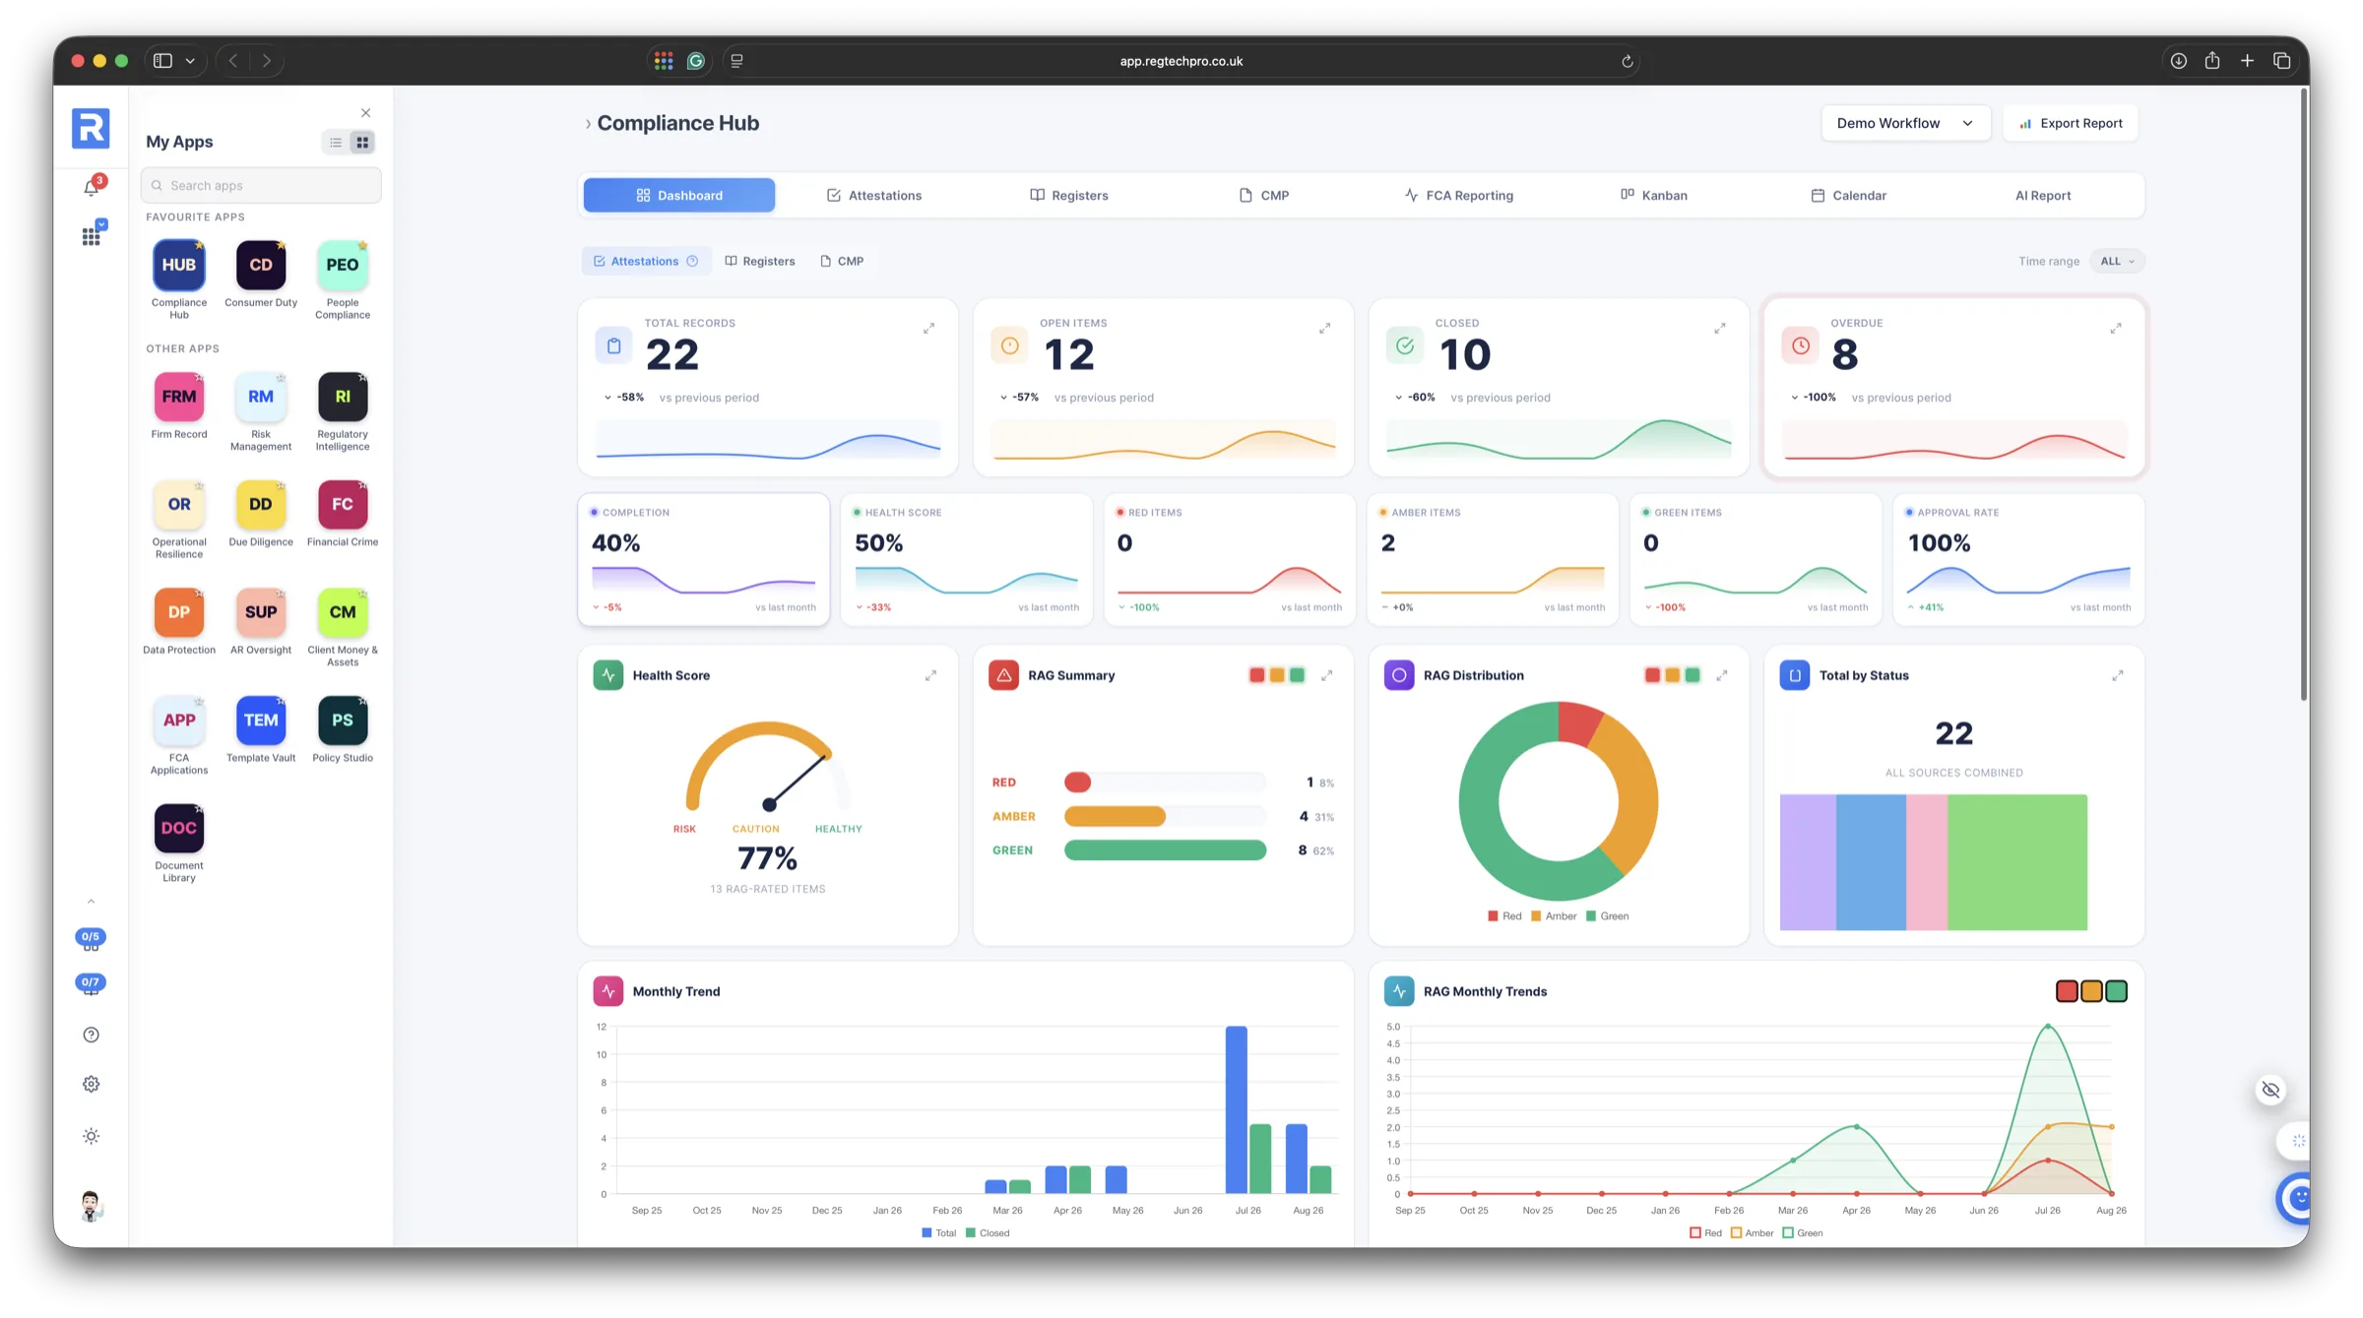
Task: Switch My Apps to list view
Action: pos(336,143)
